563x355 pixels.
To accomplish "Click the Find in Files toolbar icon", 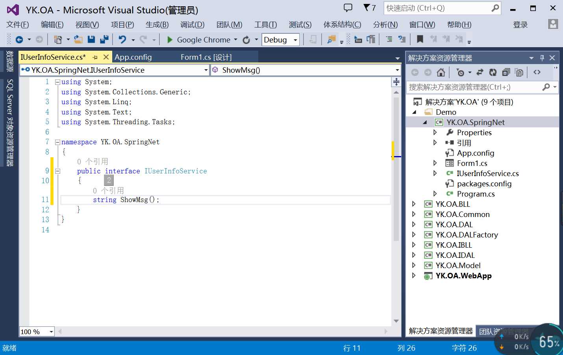I will pos(332,39).
